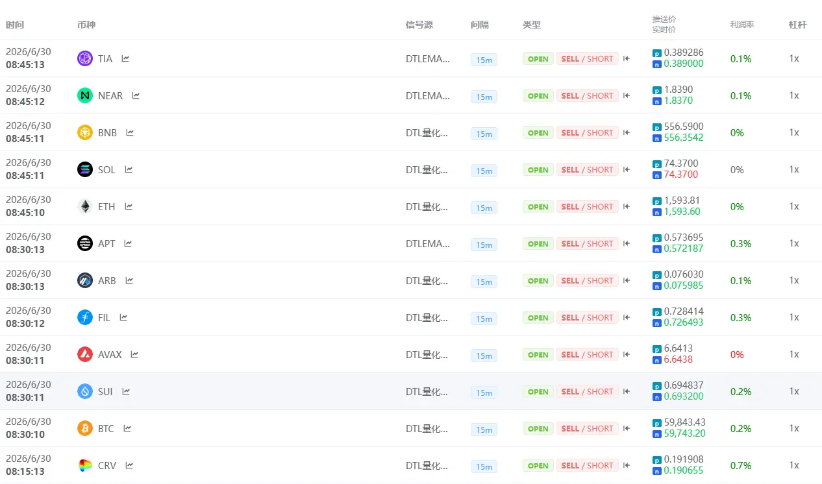The width and height of the screenshot is (822, 484).
Task: Open the chart icon next to TIA
Action: pos(125,58)
